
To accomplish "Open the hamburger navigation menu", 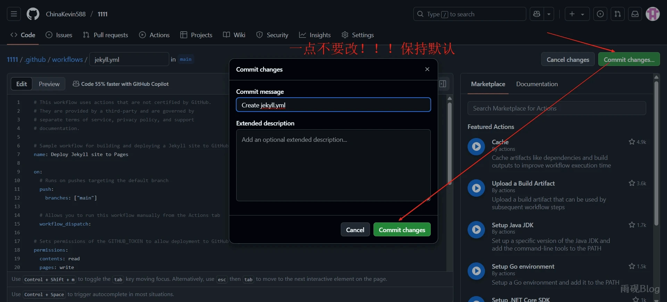I will (x=14, y=14).
